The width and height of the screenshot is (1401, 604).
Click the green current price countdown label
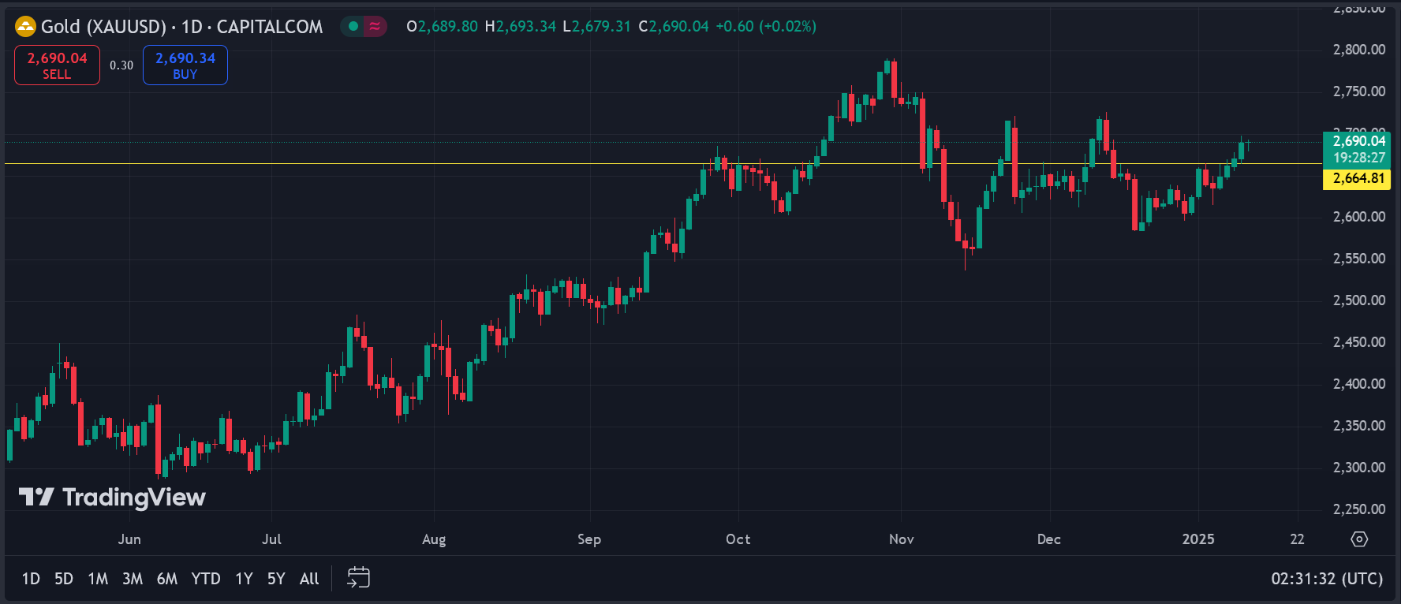tap(1358, 150)
